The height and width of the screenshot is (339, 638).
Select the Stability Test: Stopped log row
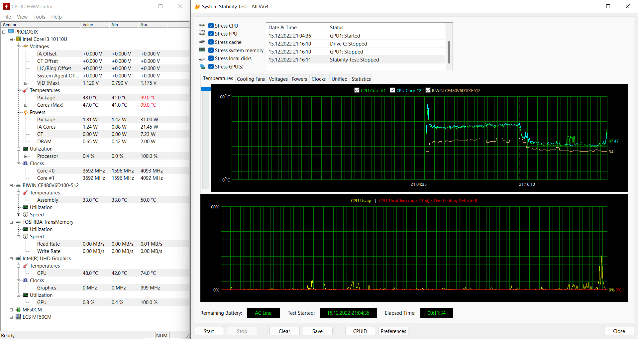356,60
